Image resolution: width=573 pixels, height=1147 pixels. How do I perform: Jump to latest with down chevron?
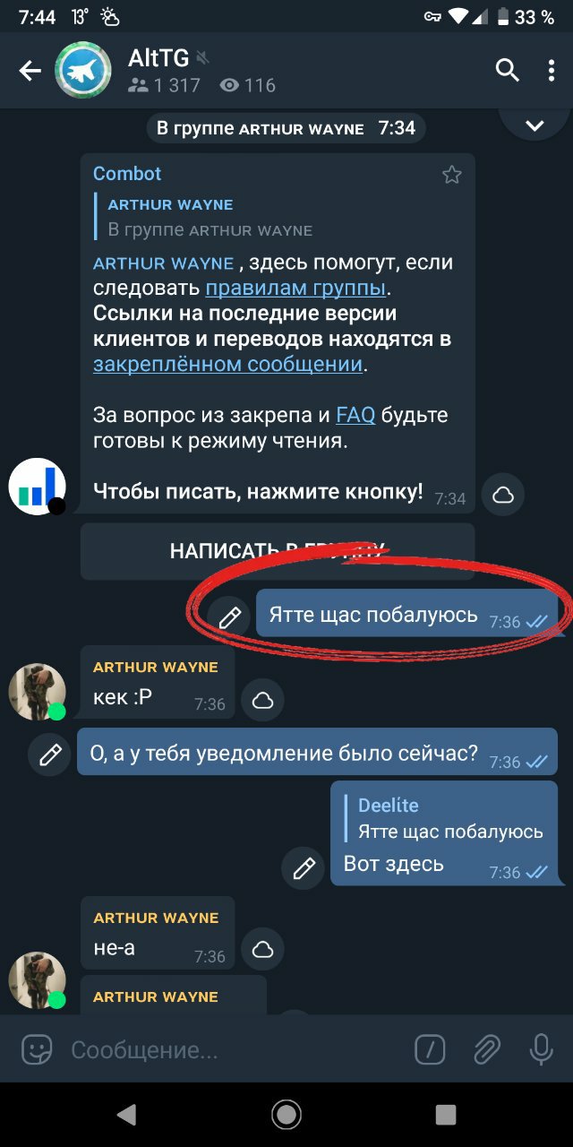pyautogui.click(x=535, y=125)
